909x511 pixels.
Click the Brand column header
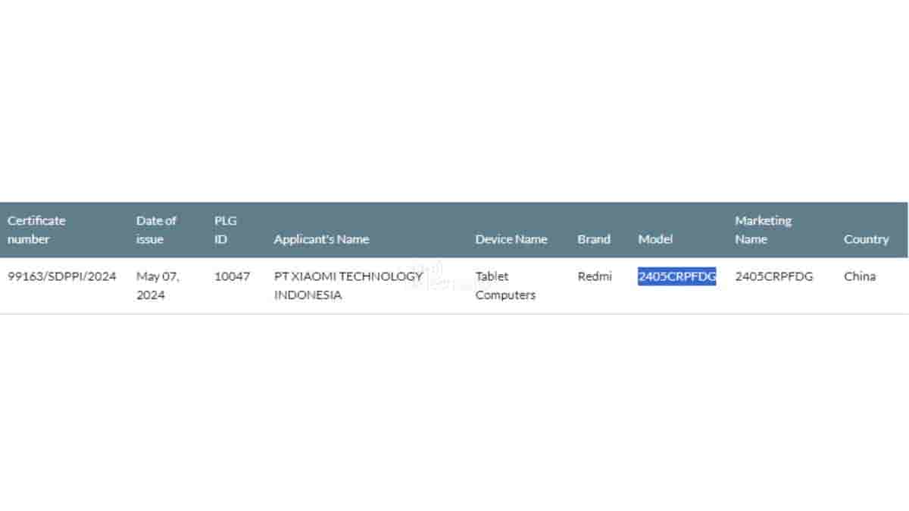pyautogui.click(x=593, y=239)
